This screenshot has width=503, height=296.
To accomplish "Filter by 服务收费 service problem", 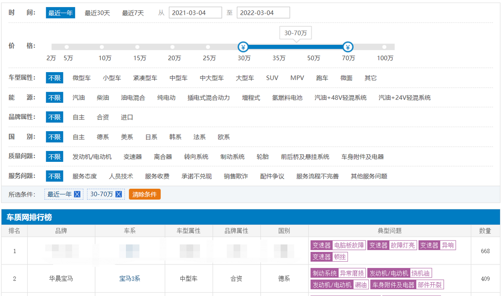I will pyautogui.click(x=157, y=177).
